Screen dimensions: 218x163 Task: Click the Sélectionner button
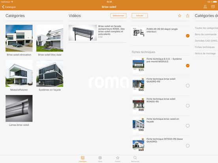118,16
